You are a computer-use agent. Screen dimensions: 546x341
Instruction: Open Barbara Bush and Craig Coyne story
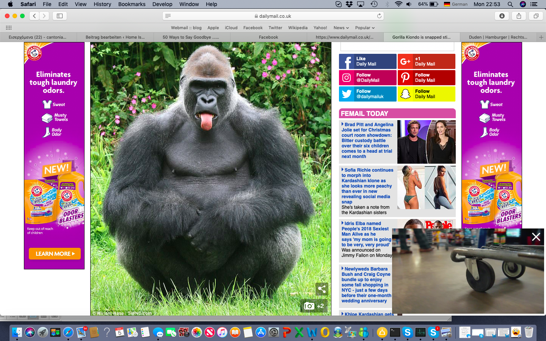click(366, 285)
